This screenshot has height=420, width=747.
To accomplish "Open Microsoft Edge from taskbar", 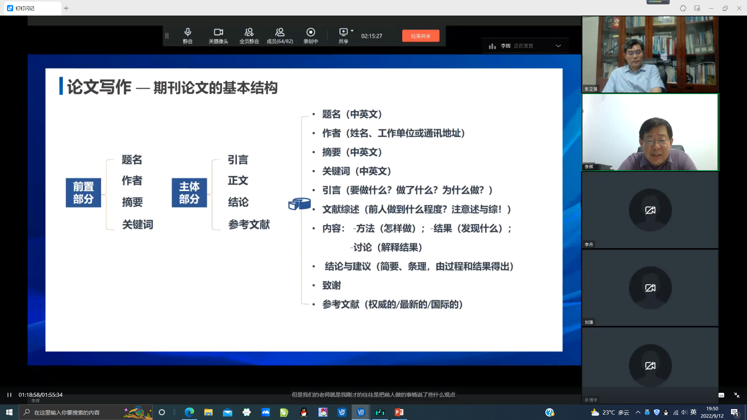I will [x=189, y=412].
